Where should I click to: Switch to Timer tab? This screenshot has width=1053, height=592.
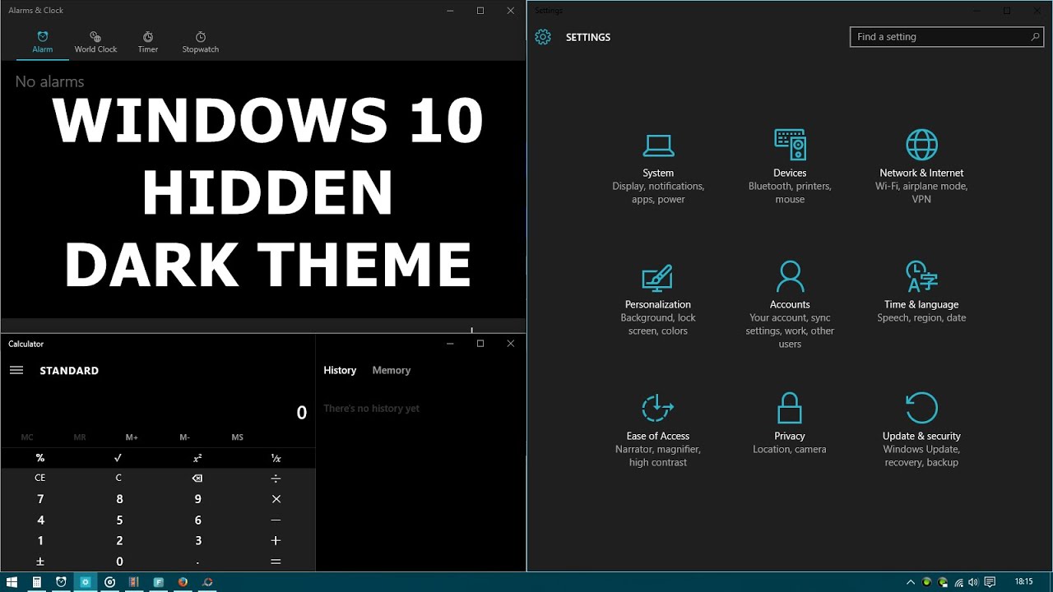148,43
